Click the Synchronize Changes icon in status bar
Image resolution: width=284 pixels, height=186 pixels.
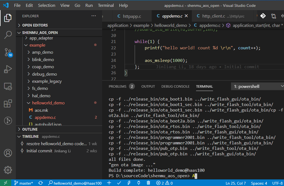[x=41, y=183]
